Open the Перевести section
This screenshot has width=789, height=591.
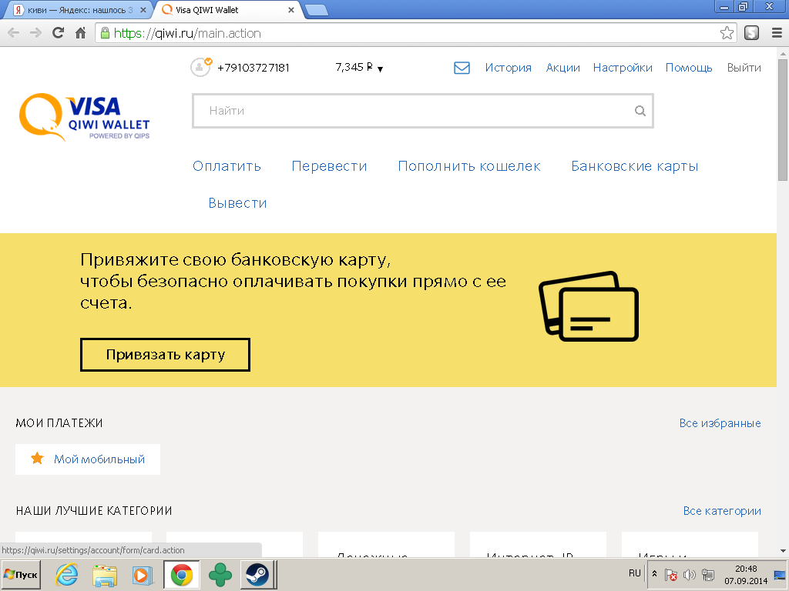(x=329, y=166)
